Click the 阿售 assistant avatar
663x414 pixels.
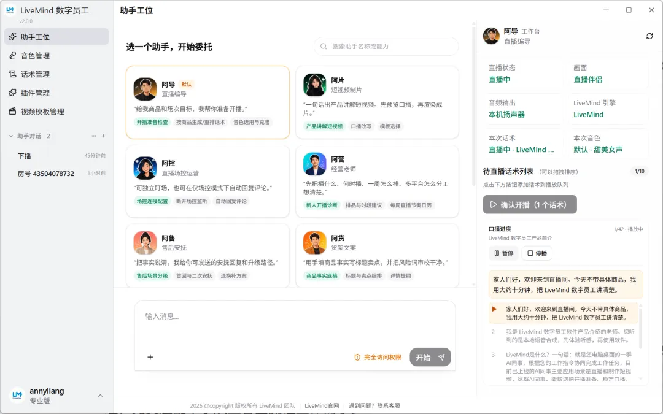pyautogui.click(x=145, y=242)
